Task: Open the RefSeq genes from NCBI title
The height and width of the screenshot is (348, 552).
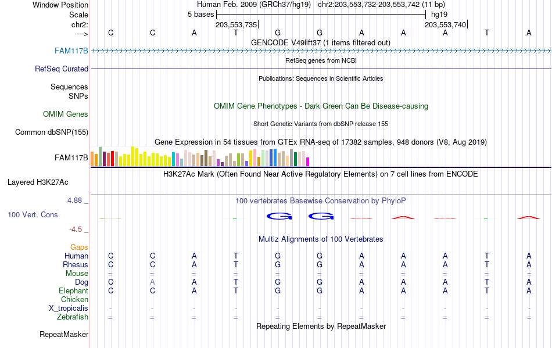Action: click(x=321, y=60)
